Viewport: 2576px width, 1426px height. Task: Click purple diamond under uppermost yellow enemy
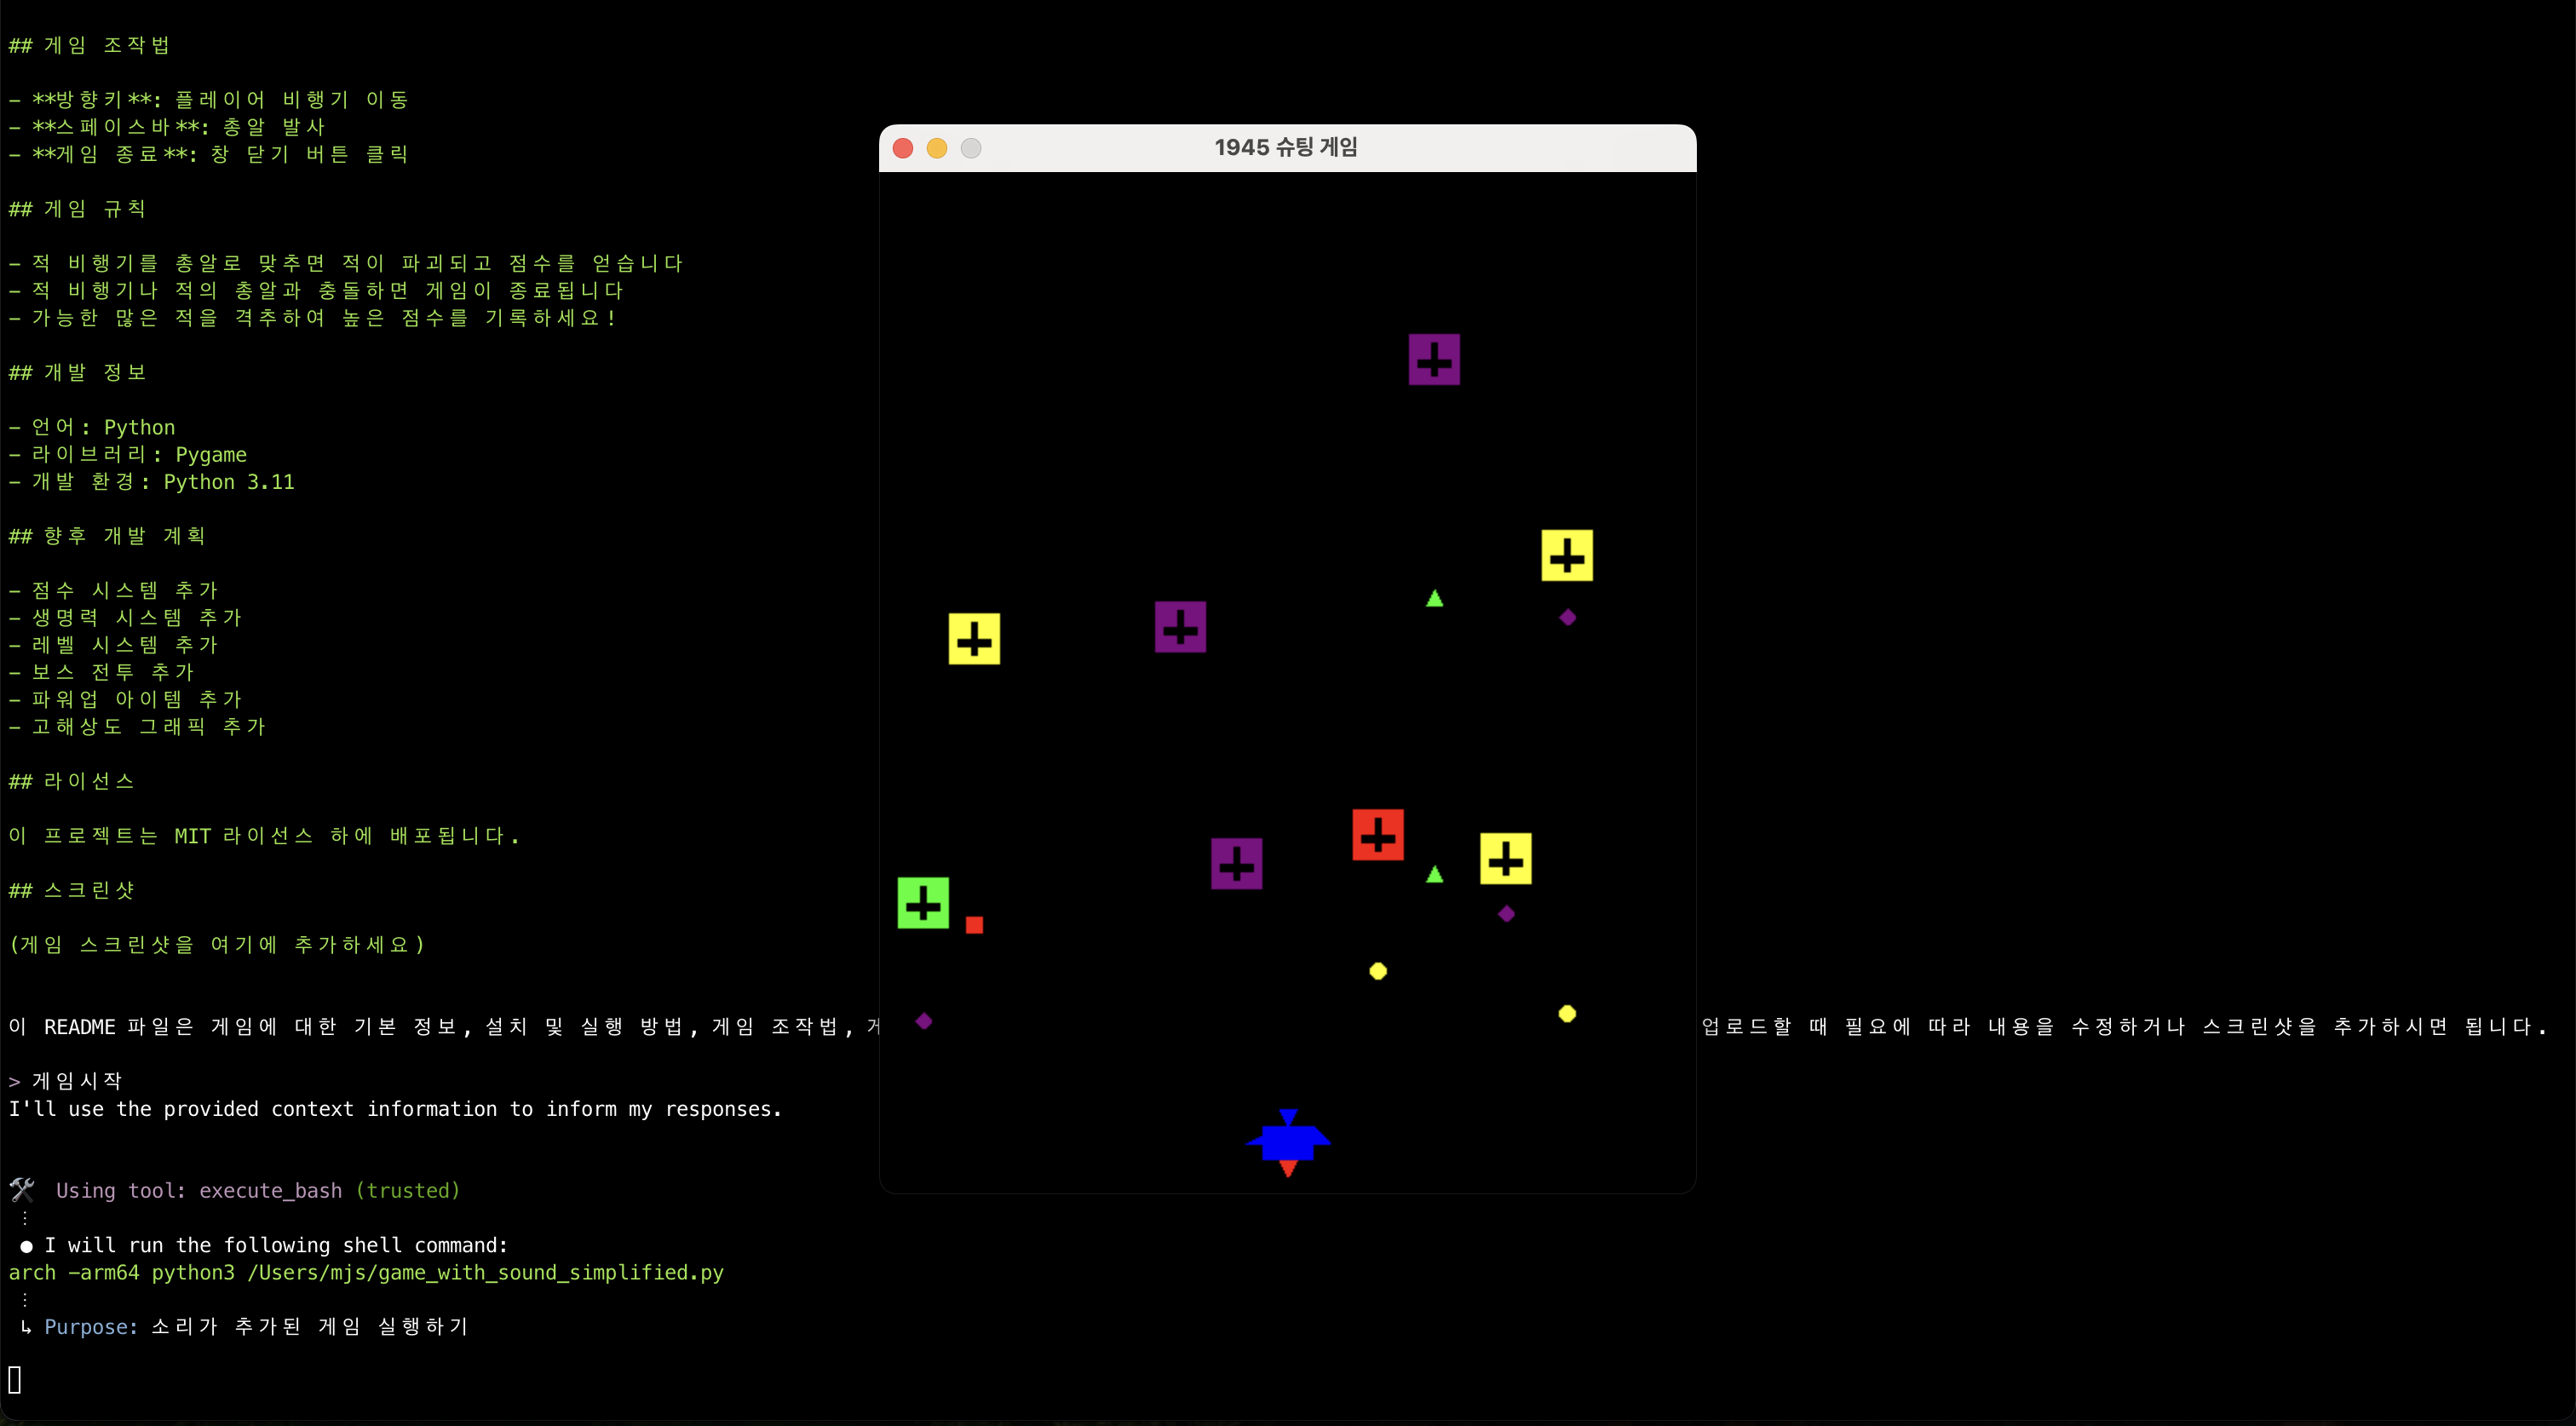(x=1567, y=618)
